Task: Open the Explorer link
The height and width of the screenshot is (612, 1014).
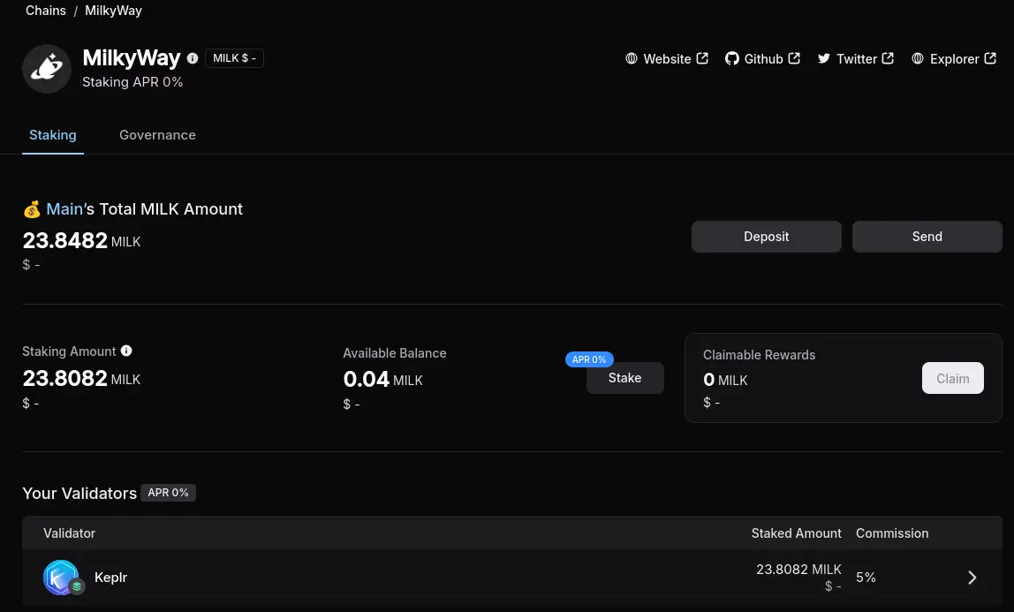Action: point(954,59)
